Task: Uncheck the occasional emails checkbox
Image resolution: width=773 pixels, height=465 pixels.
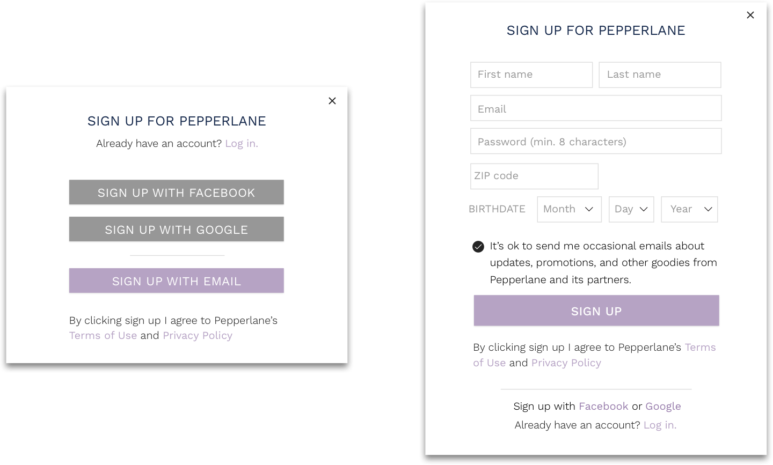Action: pyautogui.click(x=478, y=247)
